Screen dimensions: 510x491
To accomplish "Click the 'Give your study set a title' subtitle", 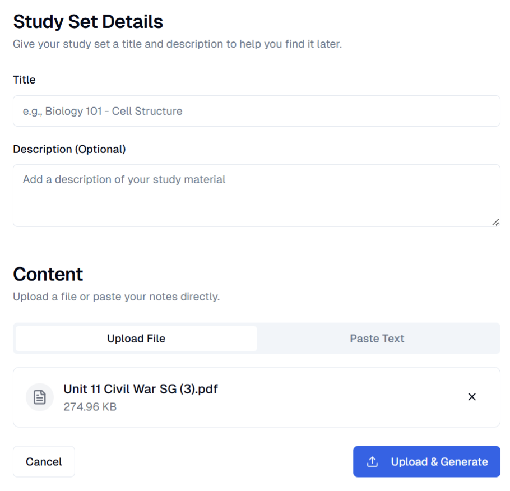I will pos(177,44).
